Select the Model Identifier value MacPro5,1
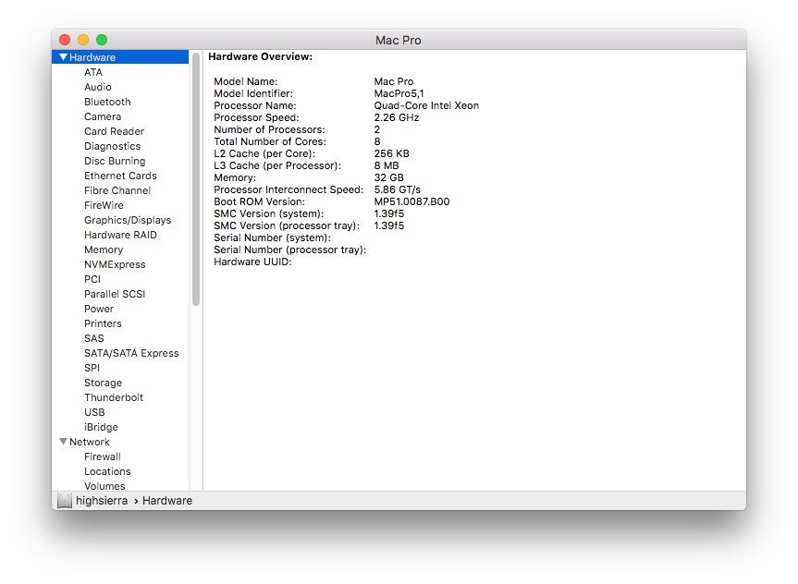The width and height of the screenshot is (798, 584). click(399, 93)
